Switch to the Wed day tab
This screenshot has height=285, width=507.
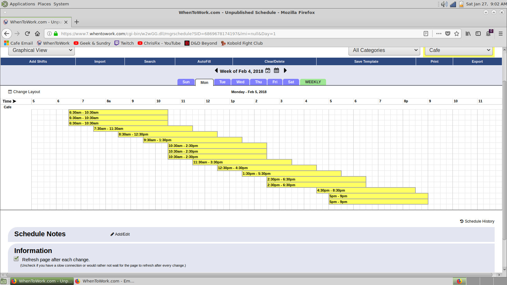click(x=241, y=82)
